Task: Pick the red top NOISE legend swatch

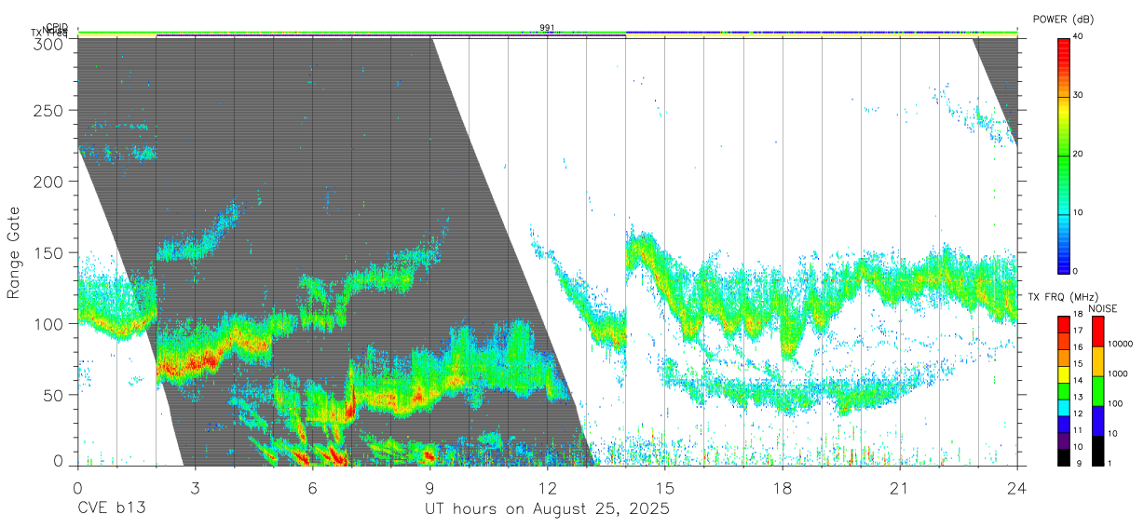Action: click(1098, 332)
